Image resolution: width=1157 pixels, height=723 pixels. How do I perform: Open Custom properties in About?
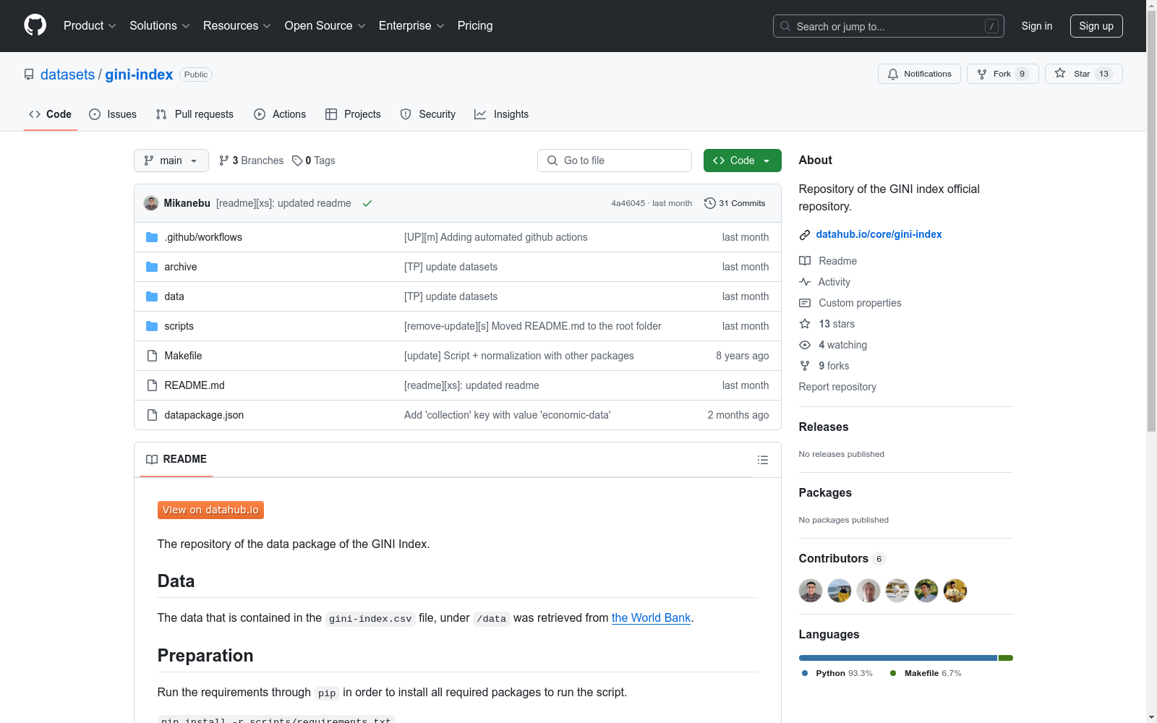pyautogui.click(x=860, y=303)
